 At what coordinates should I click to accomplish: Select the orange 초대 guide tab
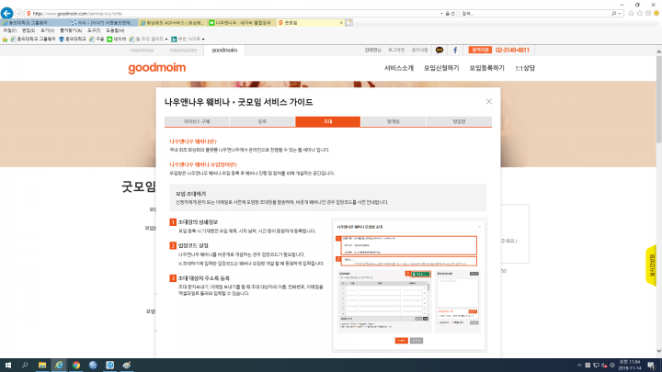click(327, 121)
